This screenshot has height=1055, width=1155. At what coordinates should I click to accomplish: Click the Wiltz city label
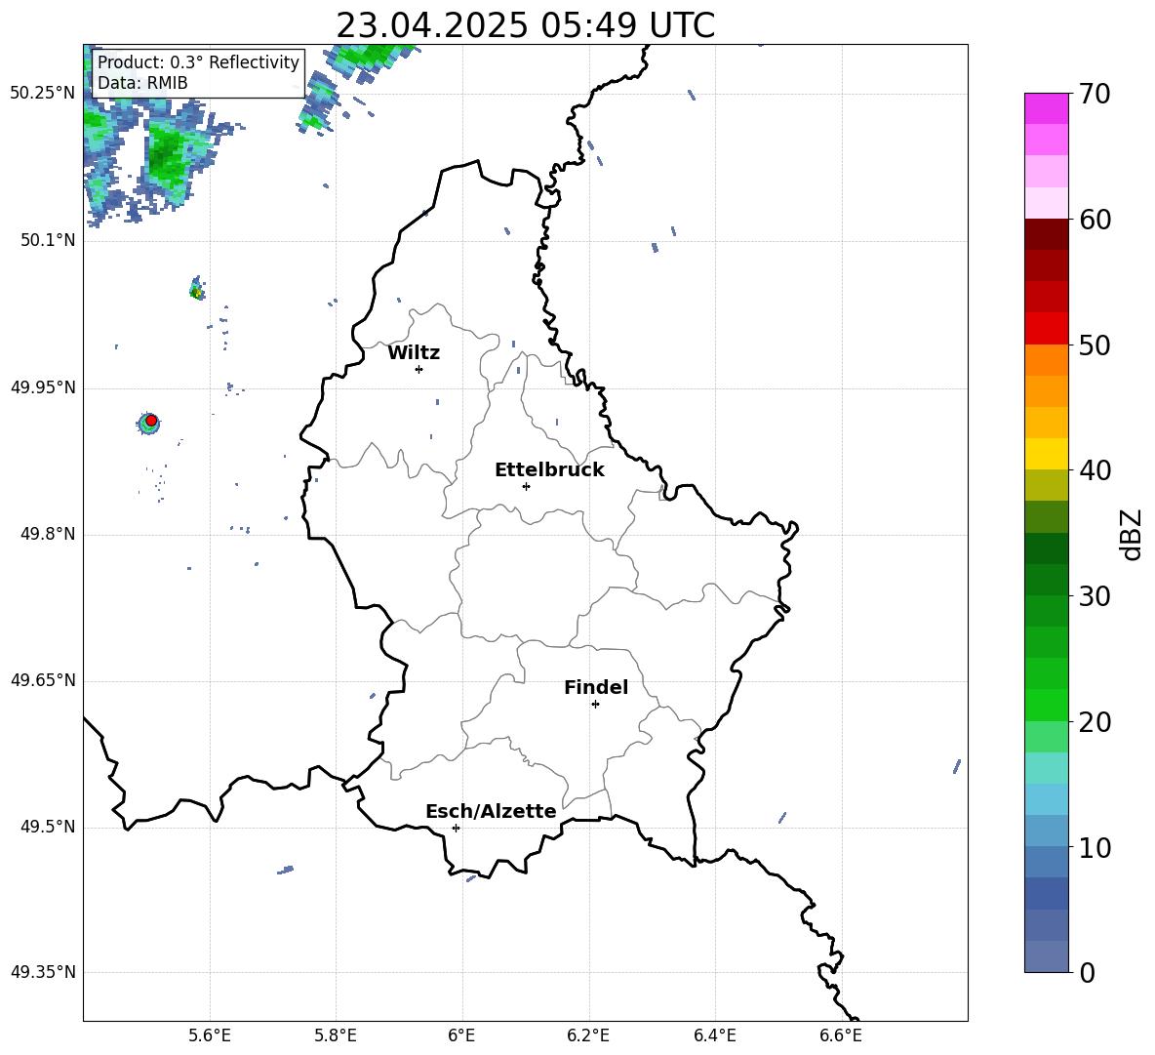click(414, 353)
